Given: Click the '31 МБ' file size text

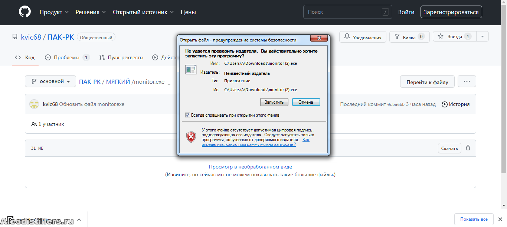Looking at the screenshot, I should click(37, 148).
